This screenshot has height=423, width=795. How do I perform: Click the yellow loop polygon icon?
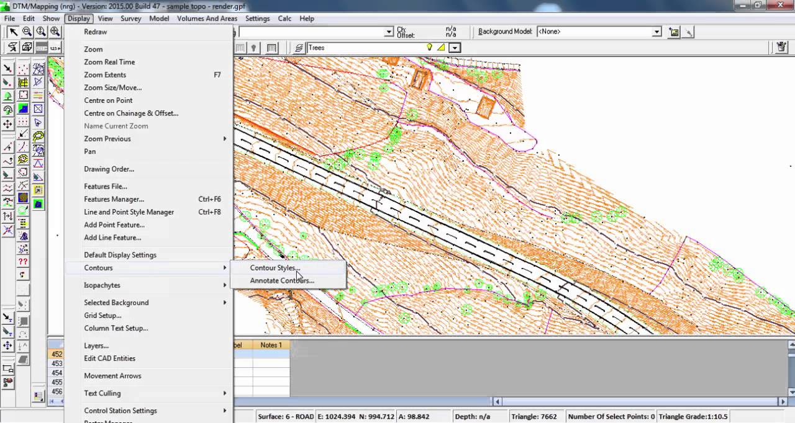tap(38, 136)
